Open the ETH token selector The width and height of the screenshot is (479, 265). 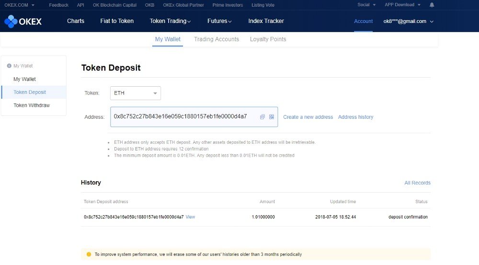(136, 93)
